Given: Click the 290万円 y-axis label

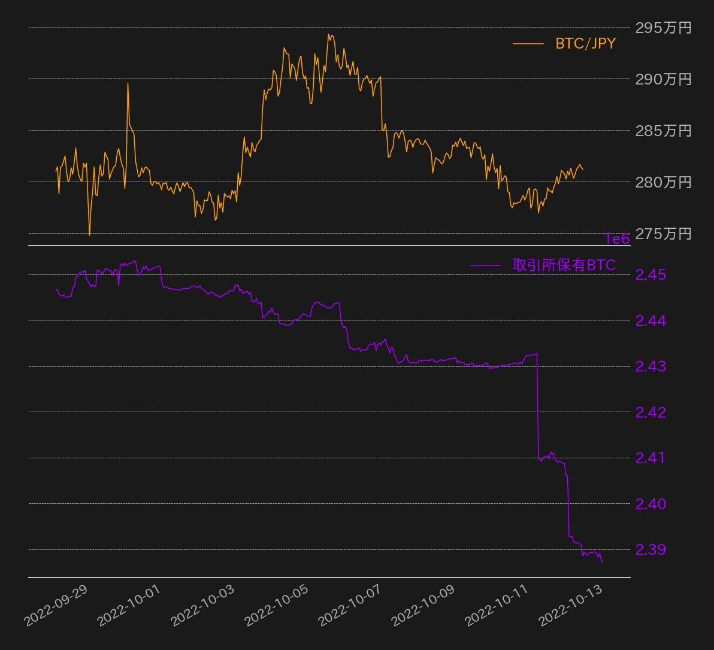Looking at the screenshot, I should pyautogui.click(x=663, y=79).
